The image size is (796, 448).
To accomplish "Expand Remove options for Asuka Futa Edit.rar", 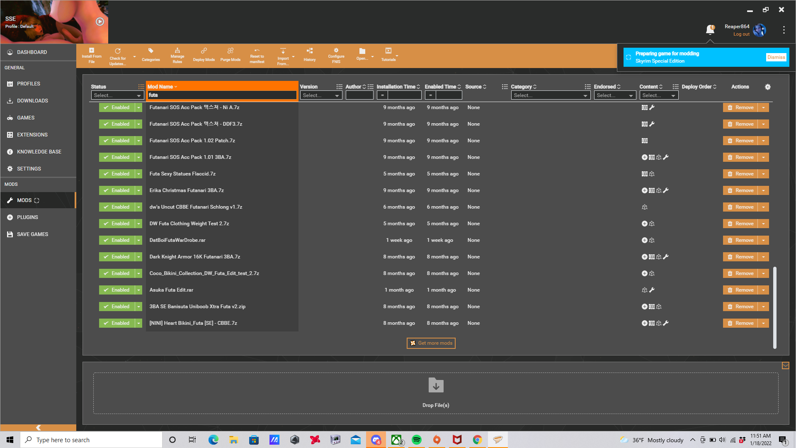I will click(x=763, y=290).
